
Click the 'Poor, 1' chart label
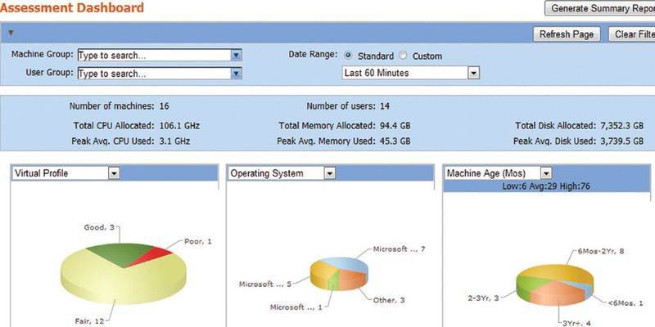tap(197, 241)
